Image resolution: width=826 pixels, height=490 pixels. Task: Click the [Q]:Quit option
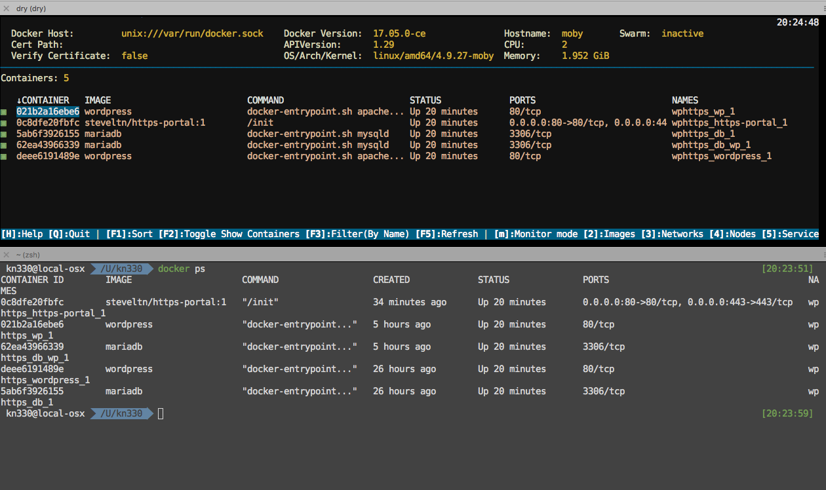[x=69, y=234]
